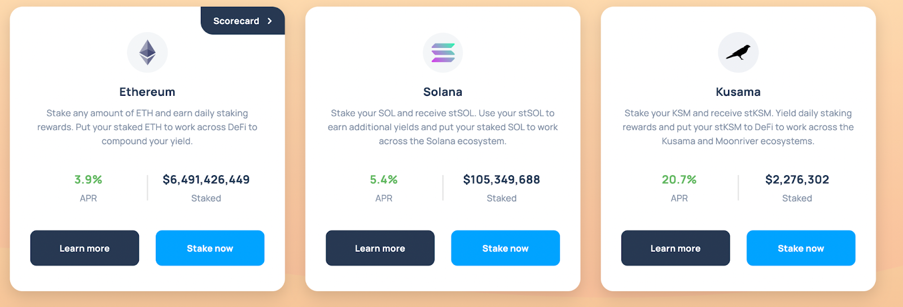This screenshot has width=903, height=307.
Task: Click Learn more under Ethereum
Action: [x=85, y=248]
